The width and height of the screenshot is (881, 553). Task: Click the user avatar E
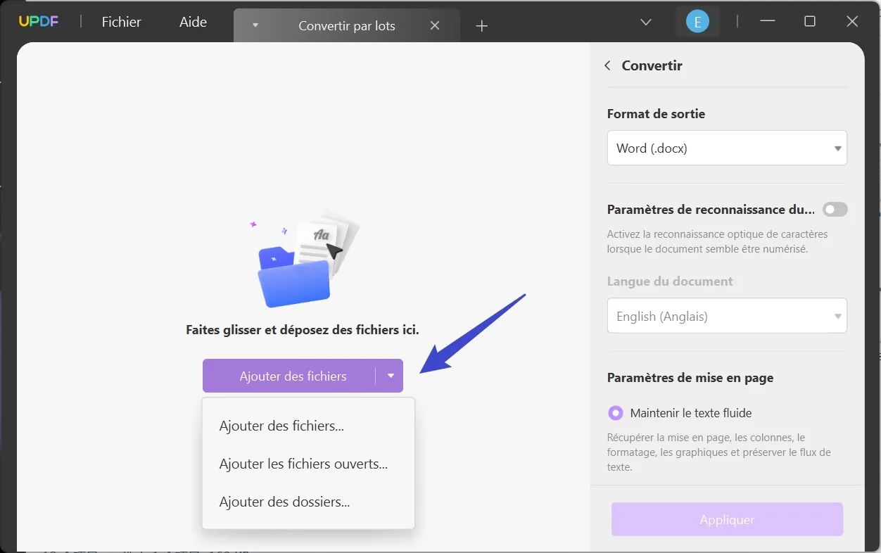[x=697, y=21]
